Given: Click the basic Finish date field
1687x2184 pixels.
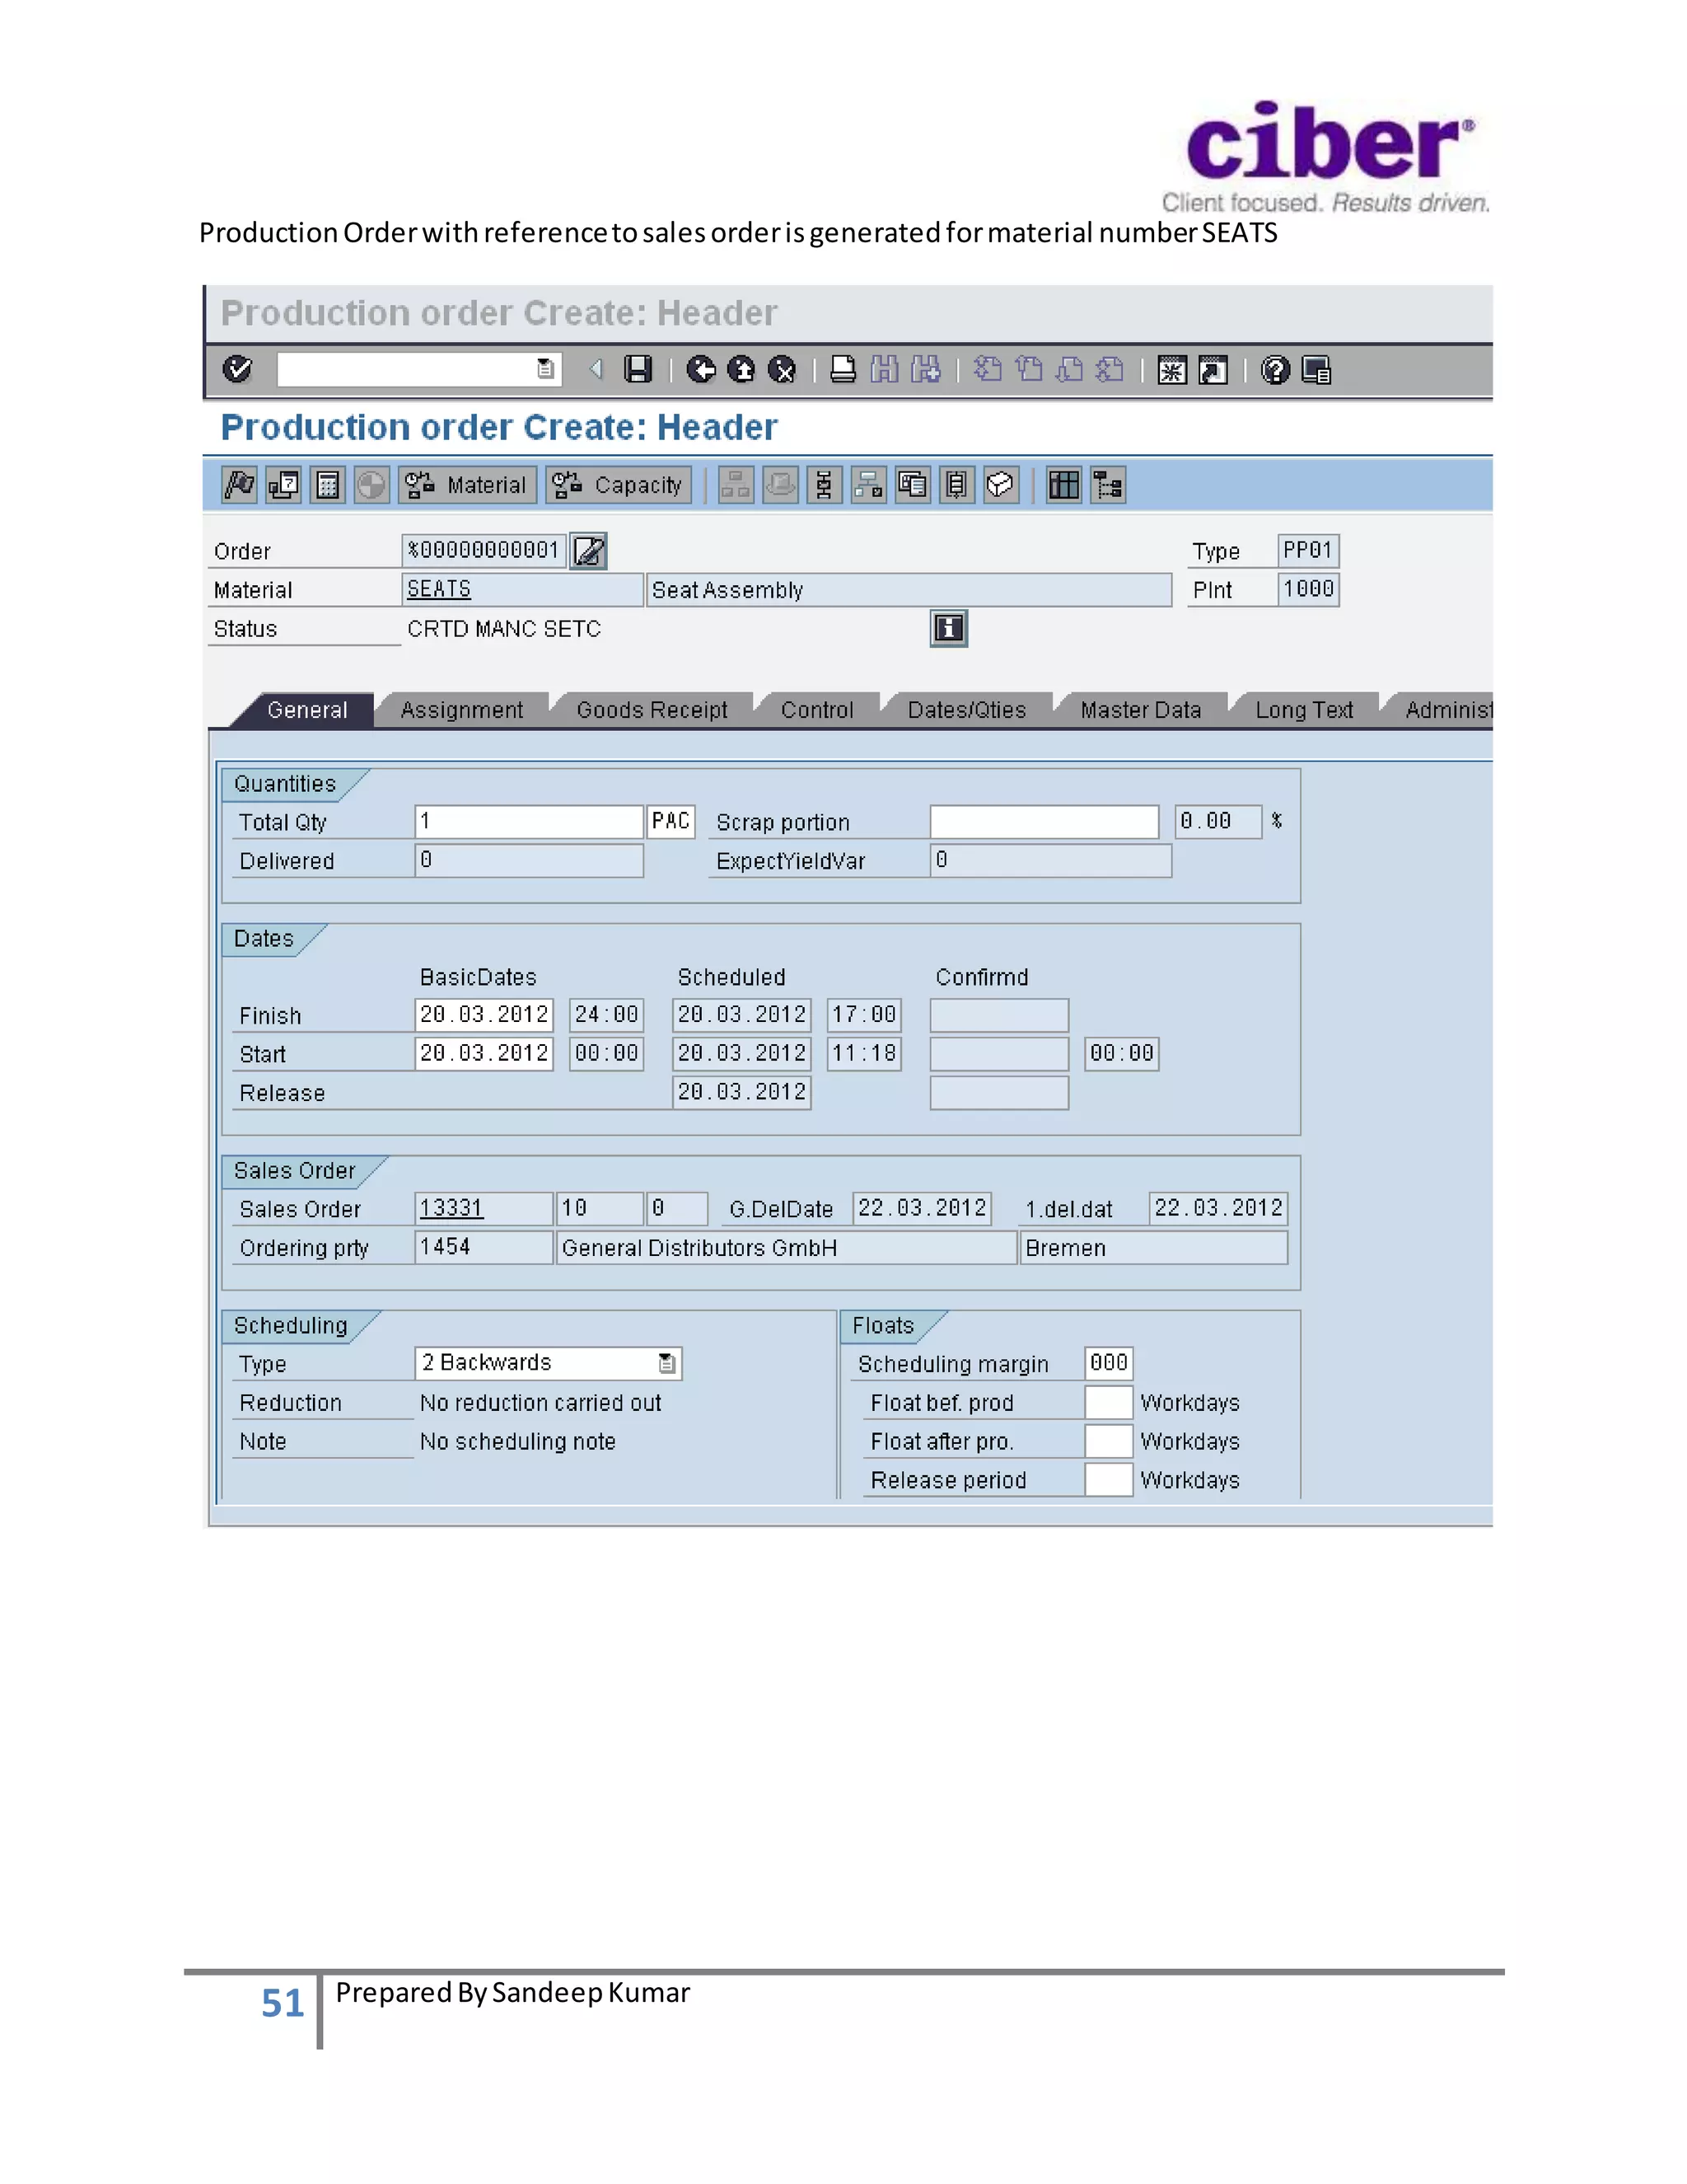Looking at the screenshot, I should [x=484, y=1015].
